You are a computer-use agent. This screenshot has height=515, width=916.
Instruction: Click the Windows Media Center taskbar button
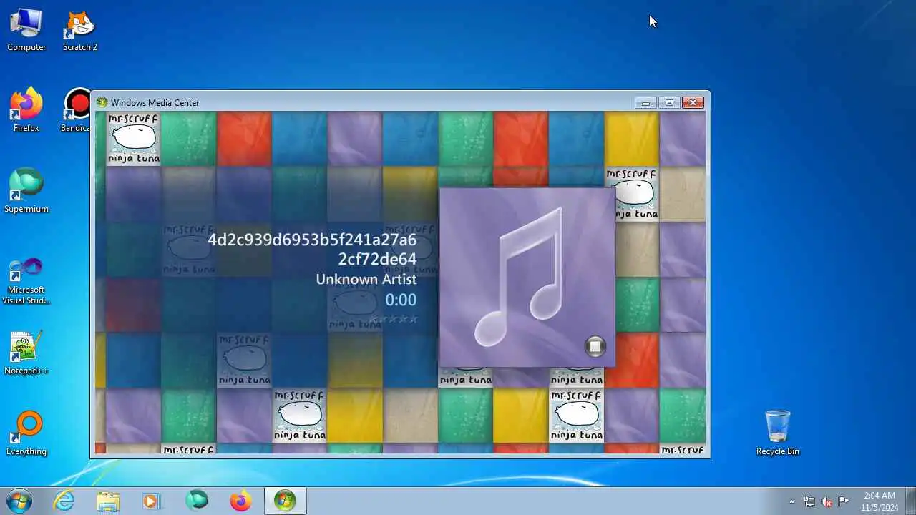tap(285, 501)
